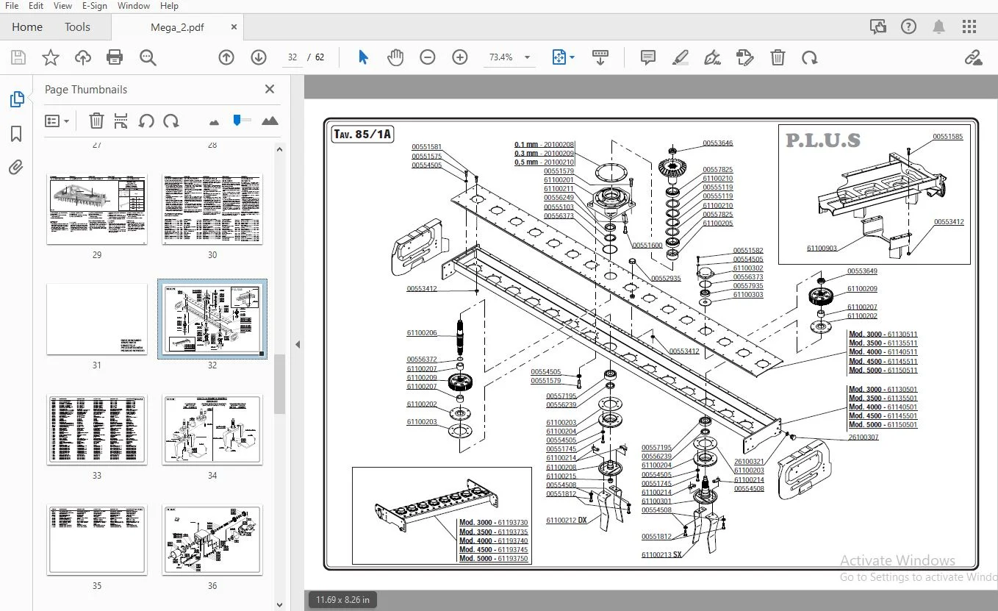Close the Mega_2.pdf tab
Image resolution: width=998 pixels, height=611 pixels.
click(x=234, y=27)
